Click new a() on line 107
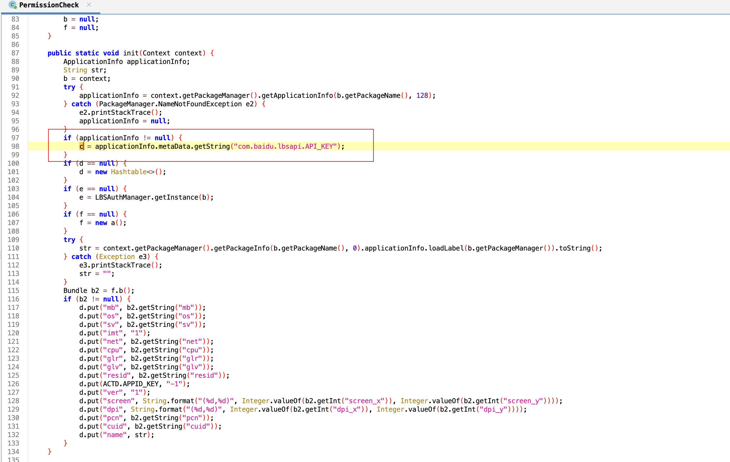 click(x=109, y=223)
